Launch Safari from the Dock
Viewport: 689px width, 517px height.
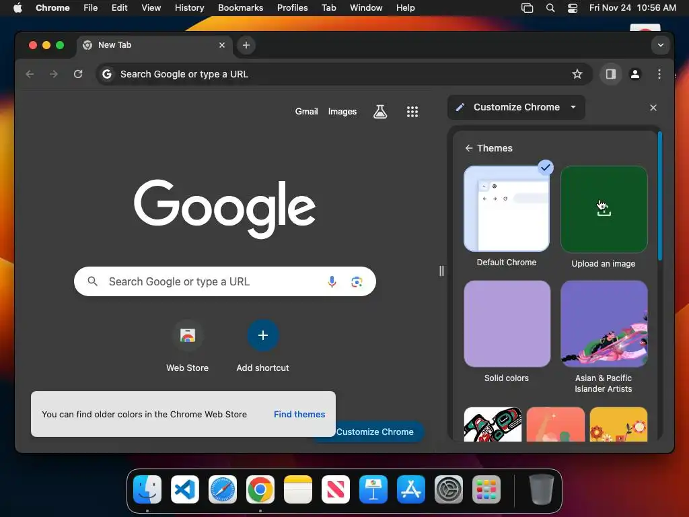click(222, 489)
